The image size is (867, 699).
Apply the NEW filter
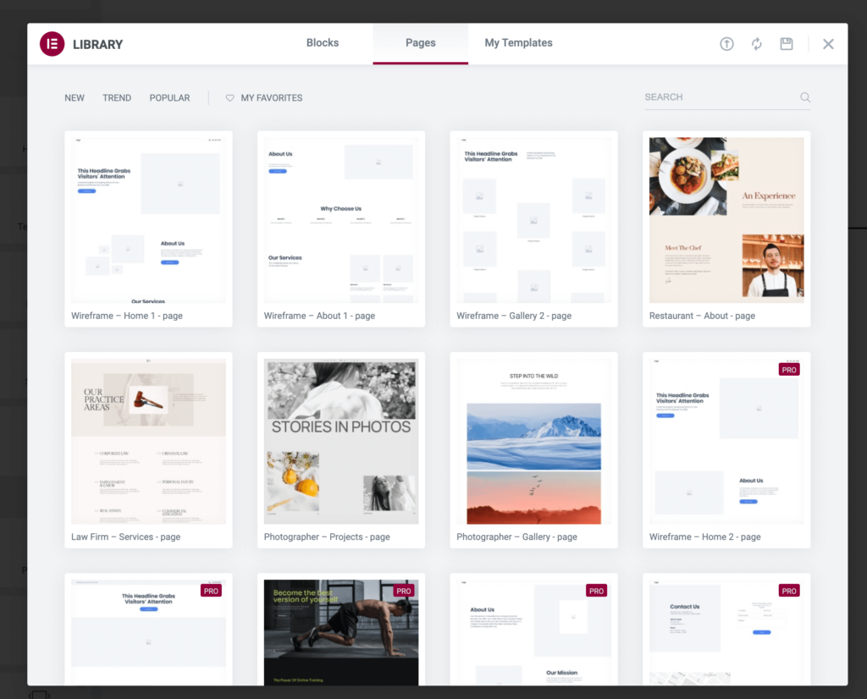click(75, 97)
